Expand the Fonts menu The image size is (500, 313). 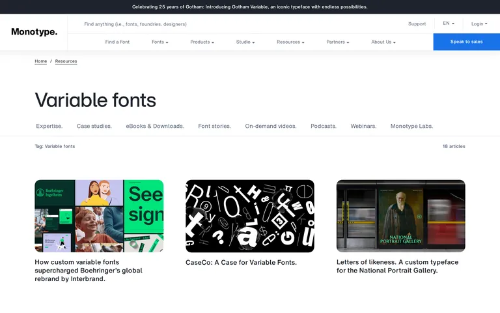[160, 42]
